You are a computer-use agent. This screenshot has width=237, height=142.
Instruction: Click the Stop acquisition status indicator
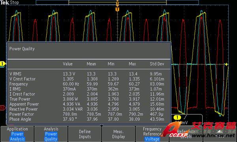pyautogui.click(x=14, y=2)
